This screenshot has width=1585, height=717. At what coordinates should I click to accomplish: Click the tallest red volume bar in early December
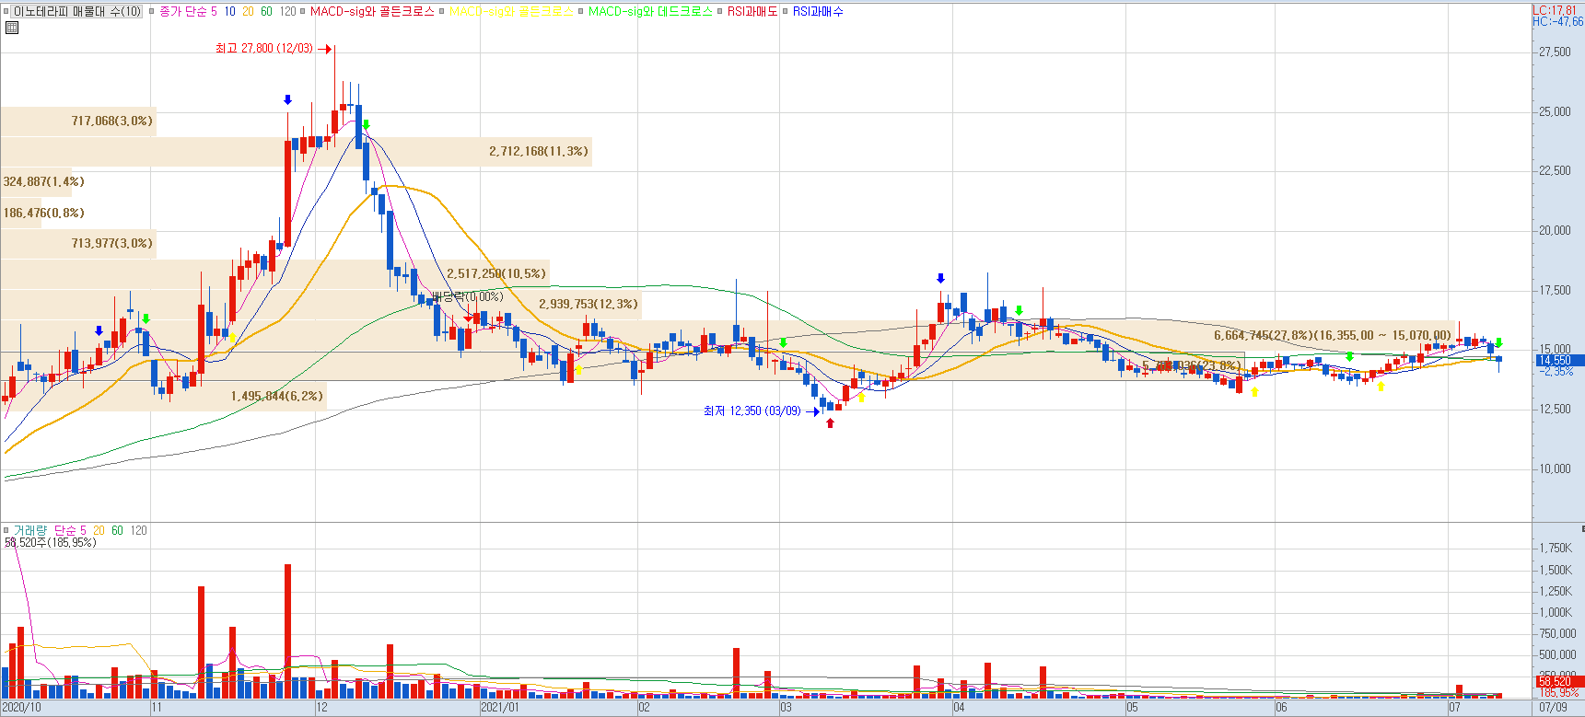point(288,632)
